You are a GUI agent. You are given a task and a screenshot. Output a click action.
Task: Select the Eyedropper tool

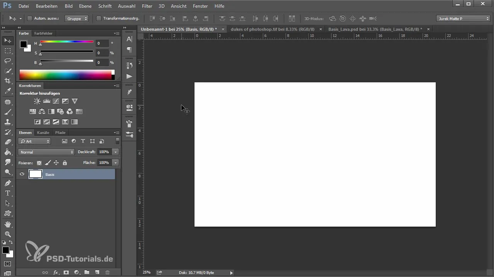pyautogui.click(x=8, y=91)
